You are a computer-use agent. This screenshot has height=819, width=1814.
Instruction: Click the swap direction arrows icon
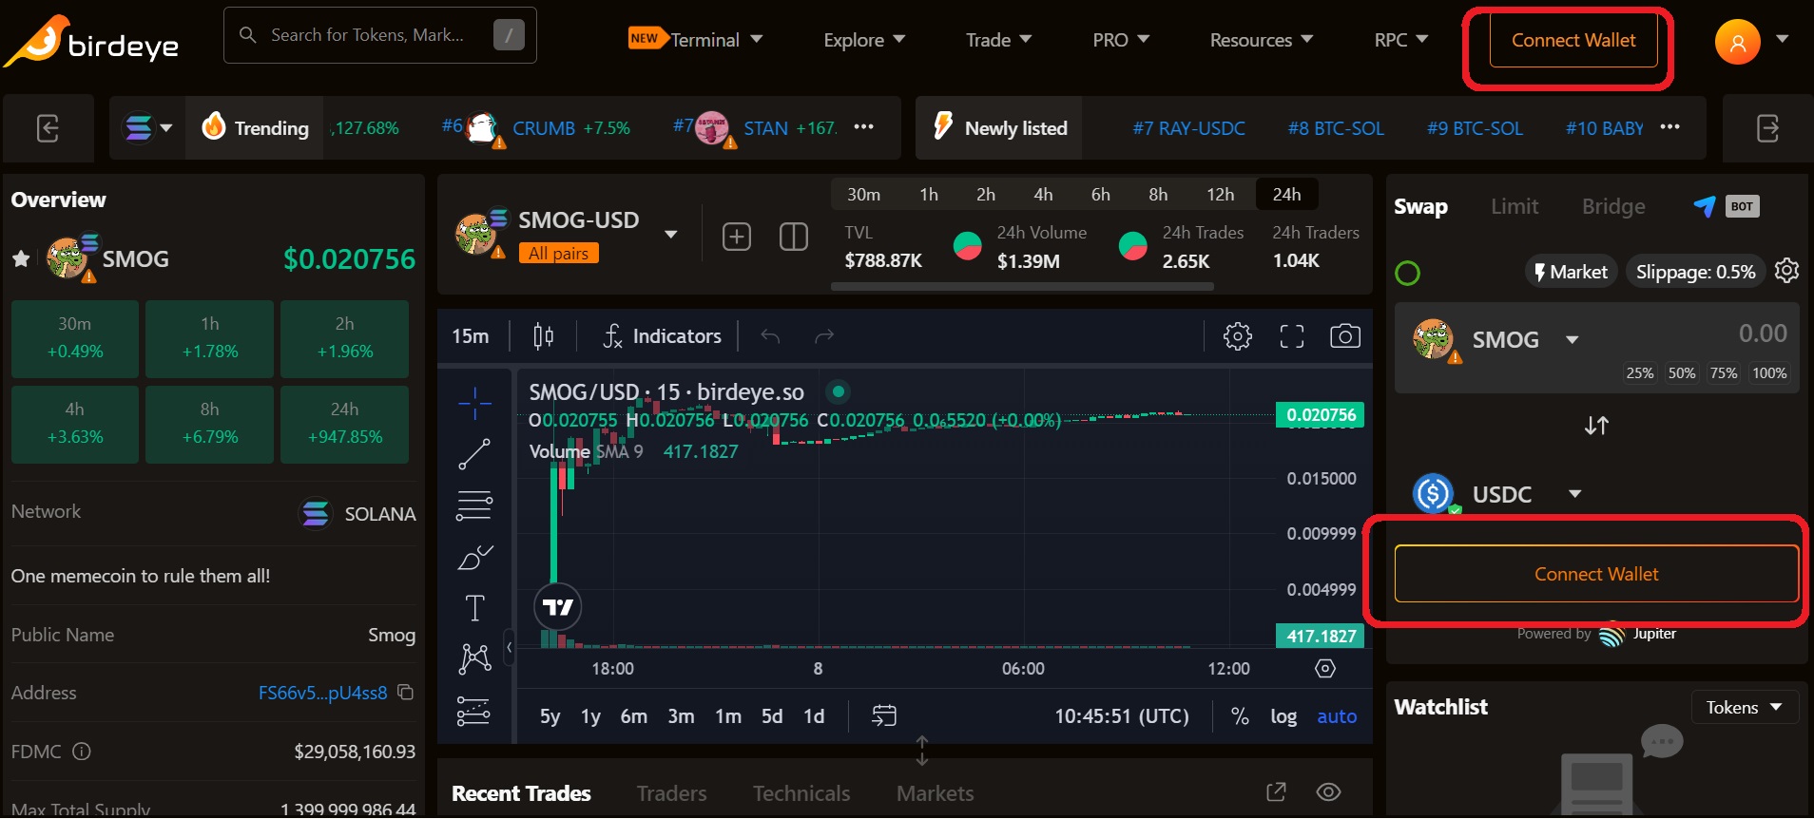[x=1596, y=426]
